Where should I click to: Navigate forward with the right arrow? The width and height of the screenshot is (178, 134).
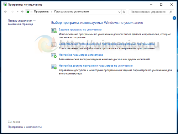(12, 12)
